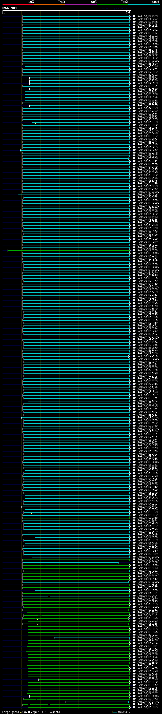This screenshot has width=162, height=714.
Task: Select UniRef100_B7FHD2 label
Action: (x=145, y=72)
